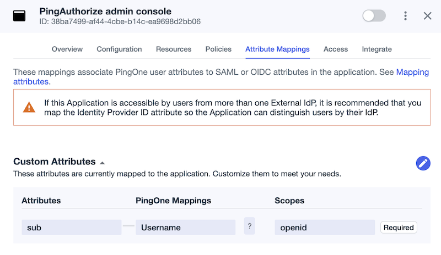Click the sub attribute field
The image size is (441, 255).
(72, 227)
